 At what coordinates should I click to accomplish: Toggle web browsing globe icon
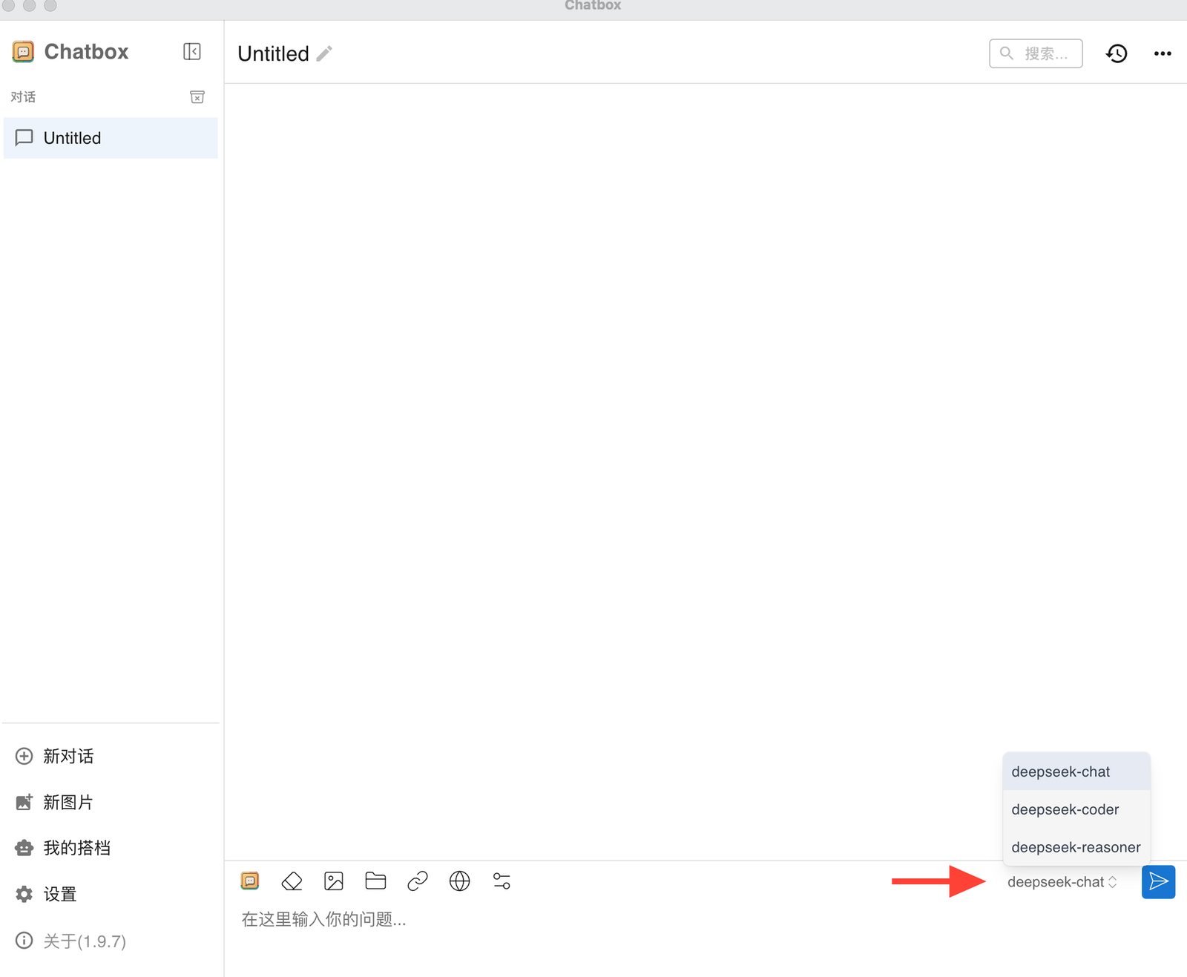tap(459, 881)
